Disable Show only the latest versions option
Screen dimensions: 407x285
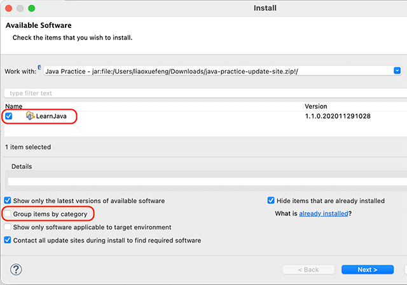pos(8,201)
